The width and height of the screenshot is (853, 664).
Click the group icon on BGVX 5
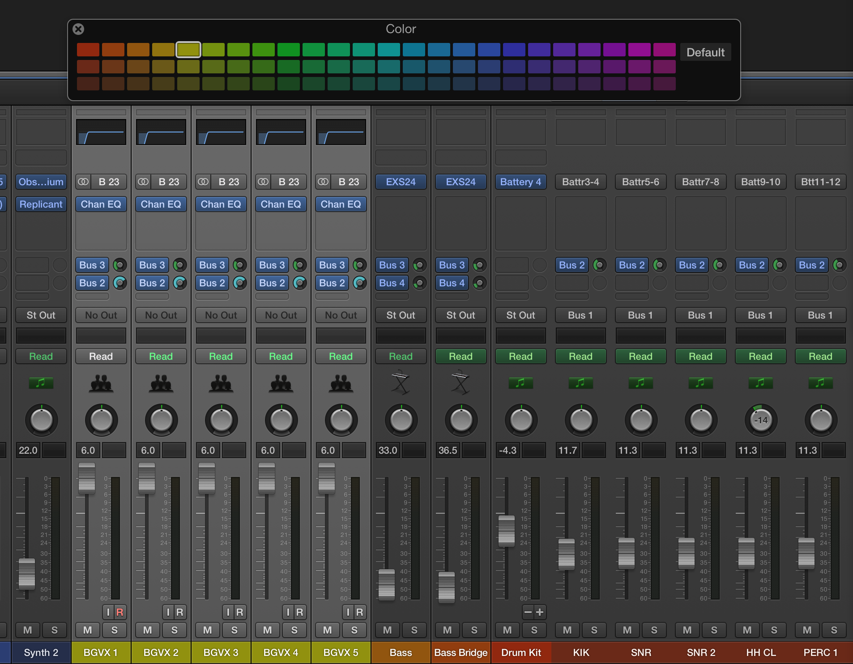341,383
